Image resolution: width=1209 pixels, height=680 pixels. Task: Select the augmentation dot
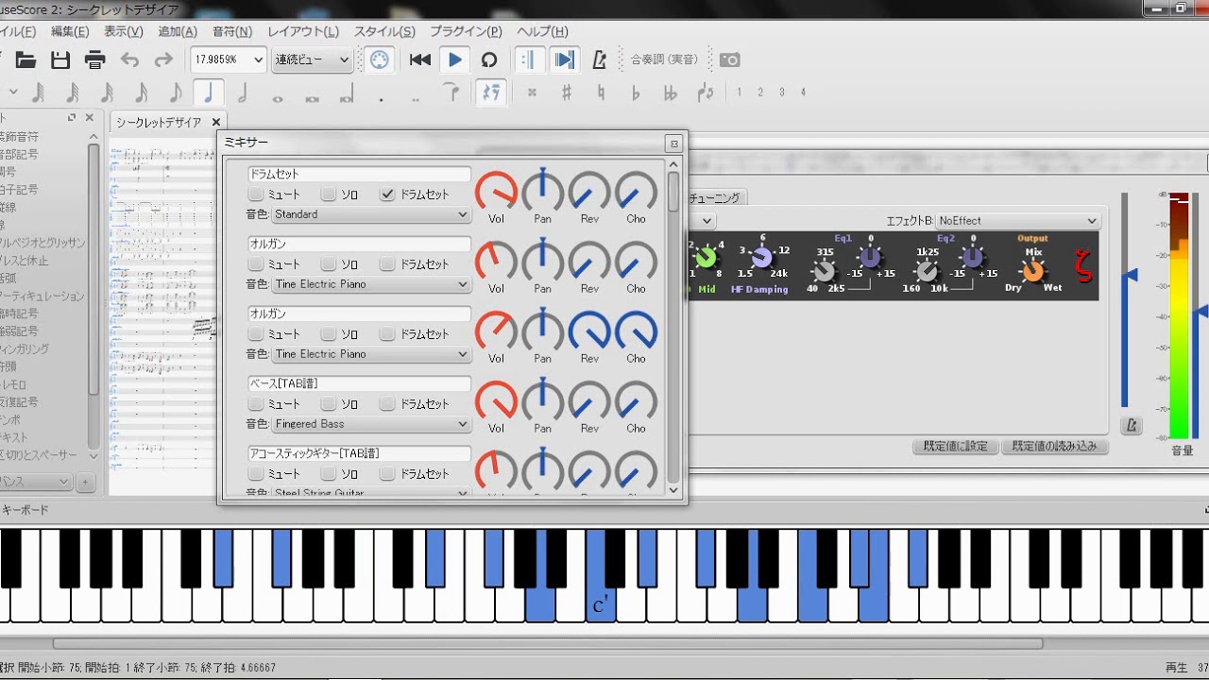[x=381, y=97]
